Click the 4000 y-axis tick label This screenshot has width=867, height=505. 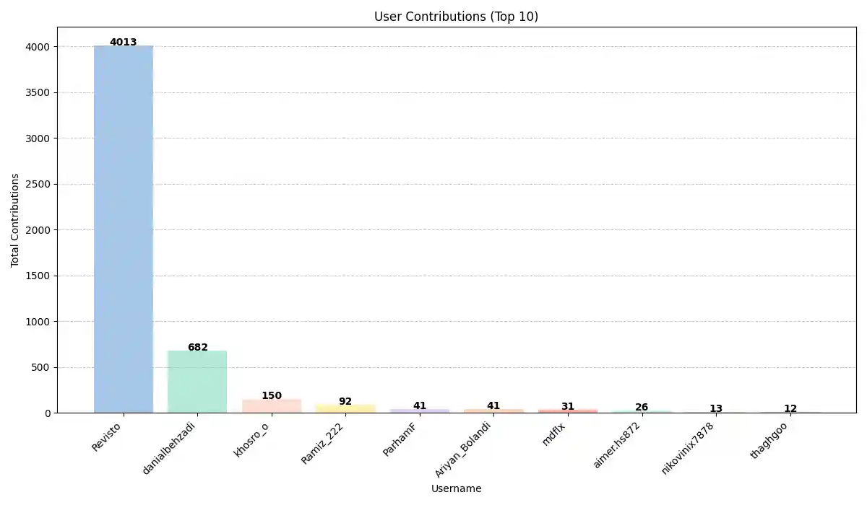(x=39, y=47)
